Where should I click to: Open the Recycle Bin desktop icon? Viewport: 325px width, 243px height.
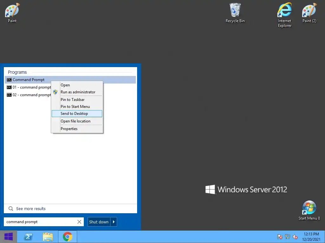click(235, 13)
